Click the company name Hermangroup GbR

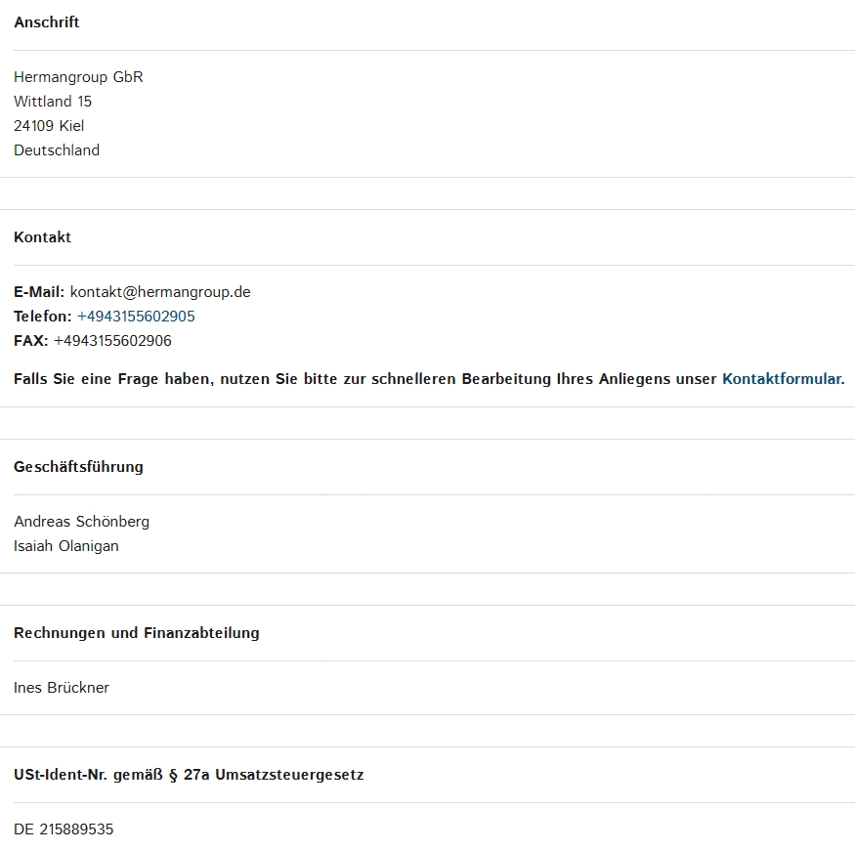78,77
